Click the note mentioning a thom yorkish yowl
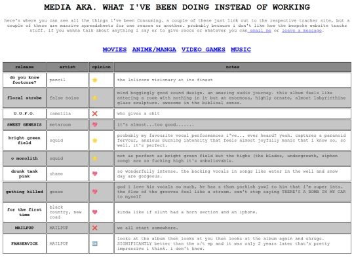The height and width of the screenshot is (265, 354). 231,192
